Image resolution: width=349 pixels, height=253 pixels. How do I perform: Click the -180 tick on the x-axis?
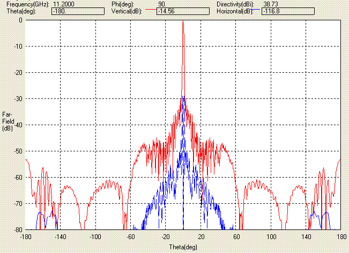coord(25,236)
